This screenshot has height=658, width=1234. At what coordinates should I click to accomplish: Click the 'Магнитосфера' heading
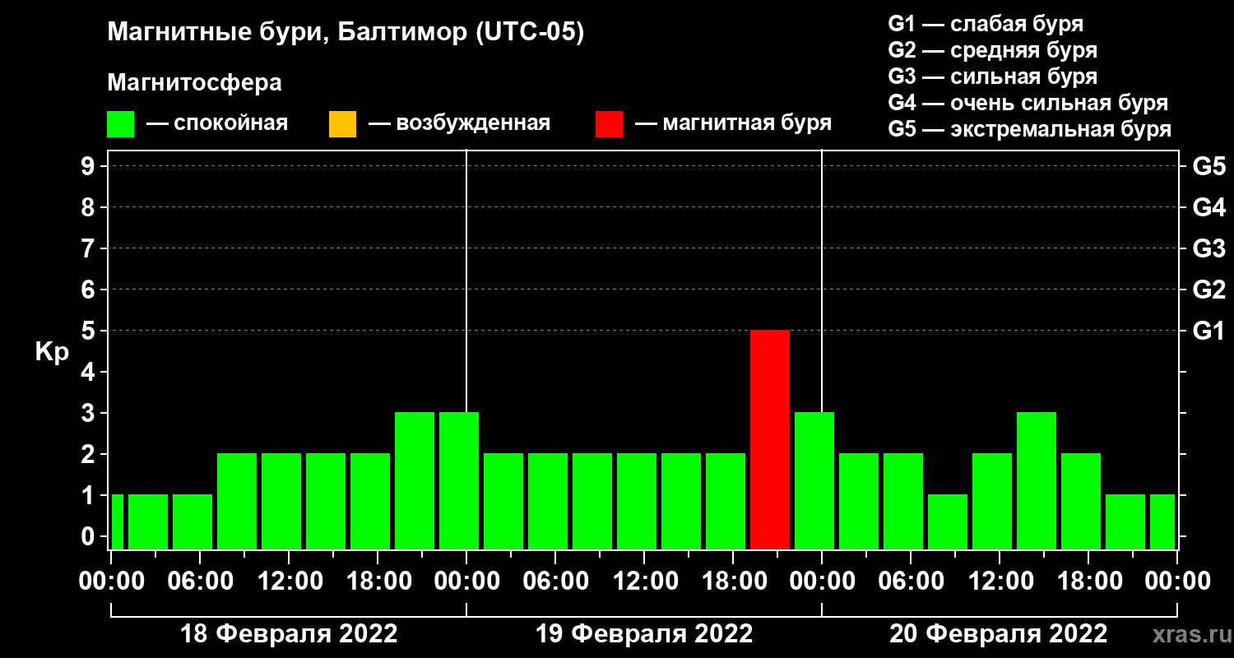pyautogui.click(x=194, y=83)
